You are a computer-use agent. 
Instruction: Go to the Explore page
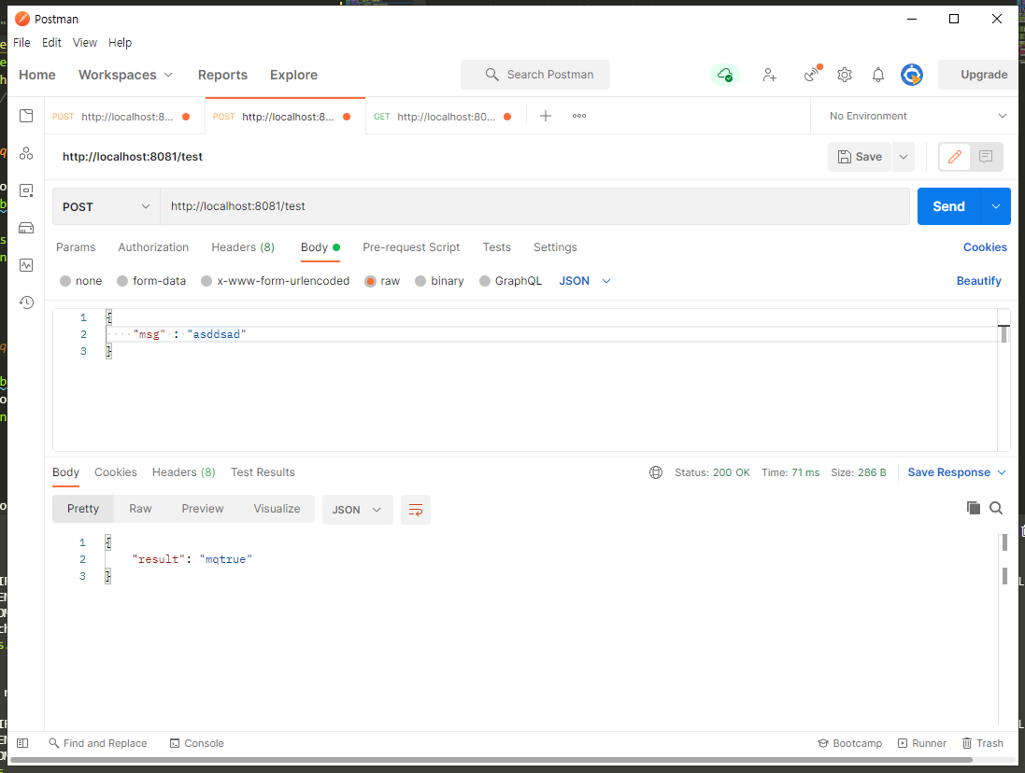pos(293,75)
